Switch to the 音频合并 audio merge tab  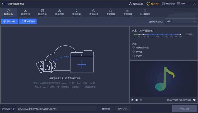pyautogui.click(x=43, y=12)
